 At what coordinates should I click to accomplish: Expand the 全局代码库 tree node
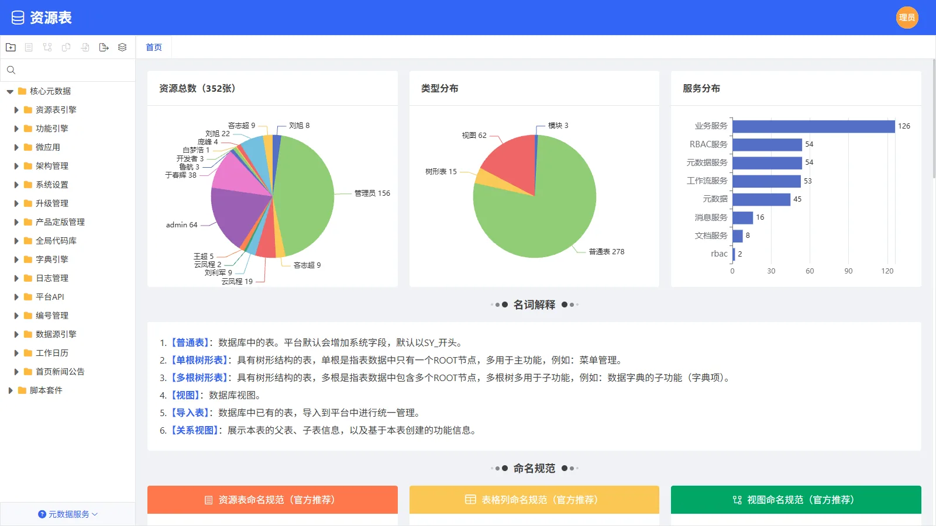[x=16, y=241]
